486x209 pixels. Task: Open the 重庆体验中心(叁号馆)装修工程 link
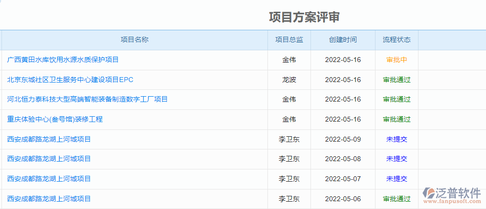55,119
